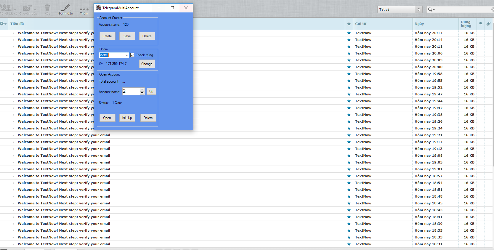494x250 pixels.
Task: Click the star on the 19:47 email
Action: (x=349, y=94)
